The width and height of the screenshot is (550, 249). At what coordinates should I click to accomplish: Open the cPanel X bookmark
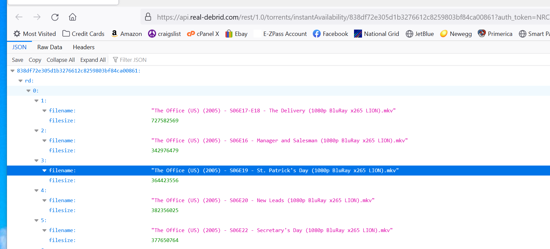tap(203, 34)
